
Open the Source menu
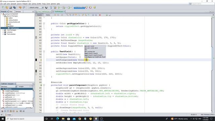tap(19, 4)
